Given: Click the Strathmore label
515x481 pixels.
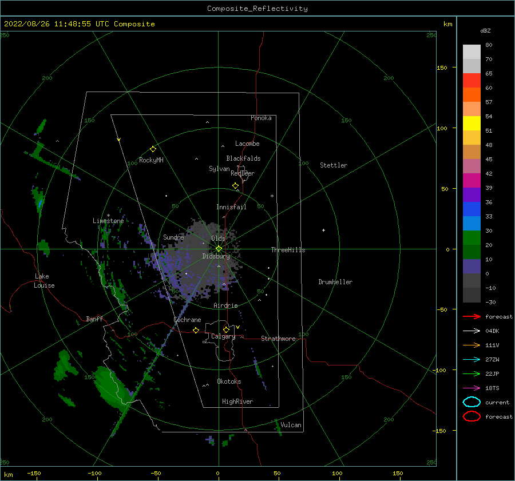Looking at the screenshot, I should coord(278,339).
